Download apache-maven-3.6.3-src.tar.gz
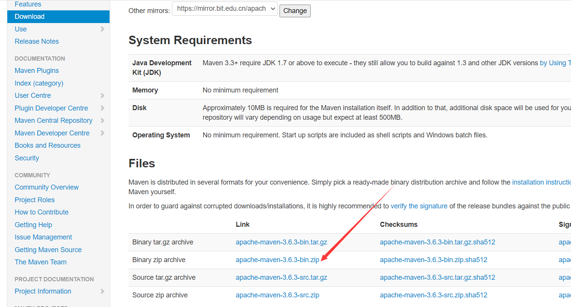Viewport: 571px width, 307px height. pos(281,277)
